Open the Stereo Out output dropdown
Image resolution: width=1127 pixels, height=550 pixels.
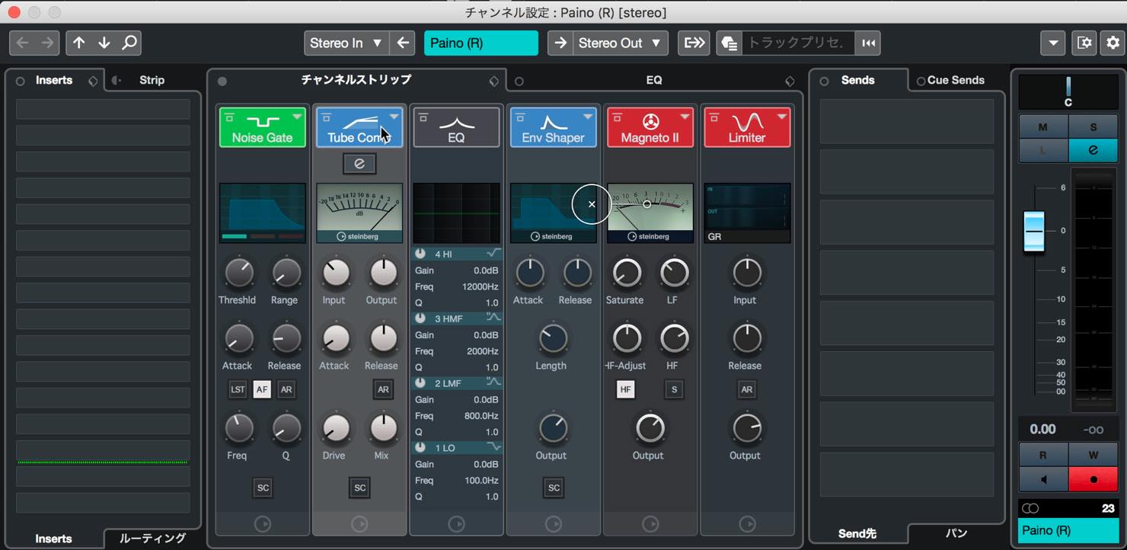[x=620, y=43]
